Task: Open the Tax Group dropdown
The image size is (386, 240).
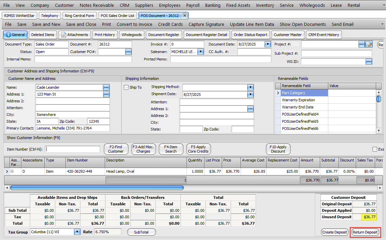Action: pyautogui.click(x=77, y=232)
